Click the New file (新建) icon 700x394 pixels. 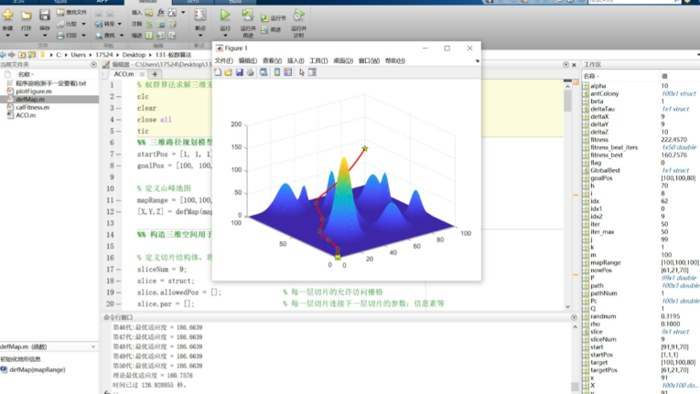8,16
